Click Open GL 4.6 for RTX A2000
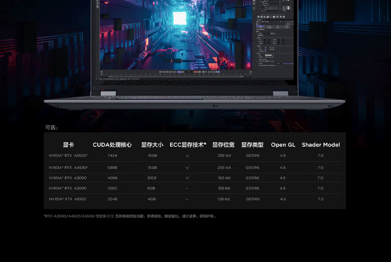Viewport: 391px width, 262px height. 283,188
